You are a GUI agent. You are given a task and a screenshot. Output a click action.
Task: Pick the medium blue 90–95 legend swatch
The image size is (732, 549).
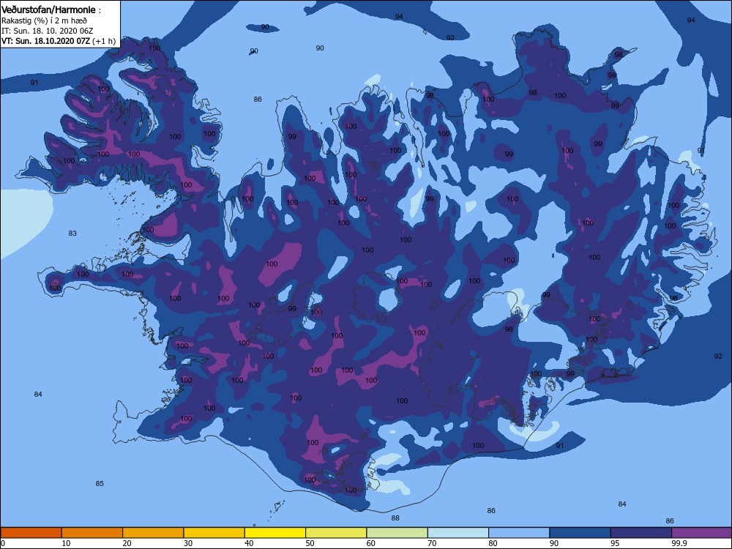tap(580, 533)
